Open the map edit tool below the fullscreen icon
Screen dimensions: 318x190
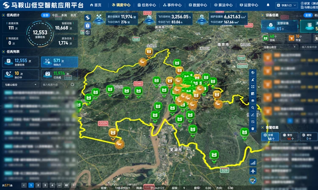pos(253,94)
